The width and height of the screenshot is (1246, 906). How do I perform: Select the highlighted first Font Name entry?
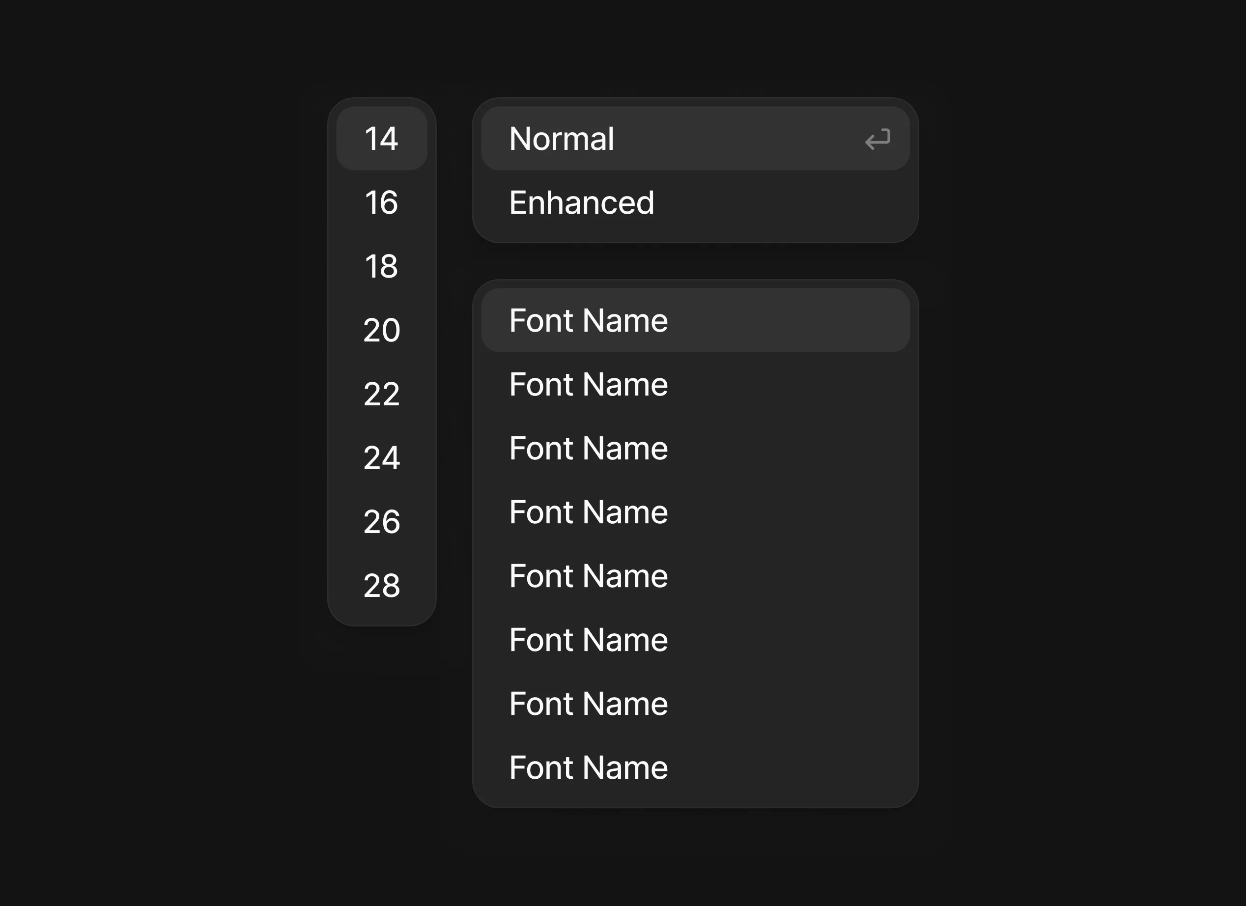[588, 320]
